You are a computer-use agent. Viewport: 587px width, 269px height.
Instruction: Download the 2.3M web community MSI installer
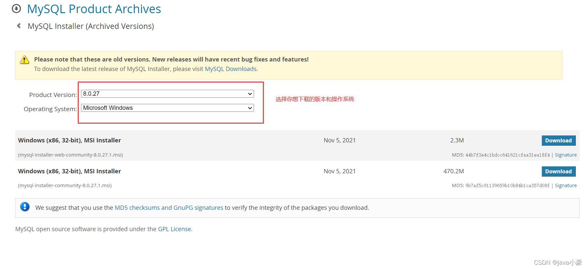(559, 140)
